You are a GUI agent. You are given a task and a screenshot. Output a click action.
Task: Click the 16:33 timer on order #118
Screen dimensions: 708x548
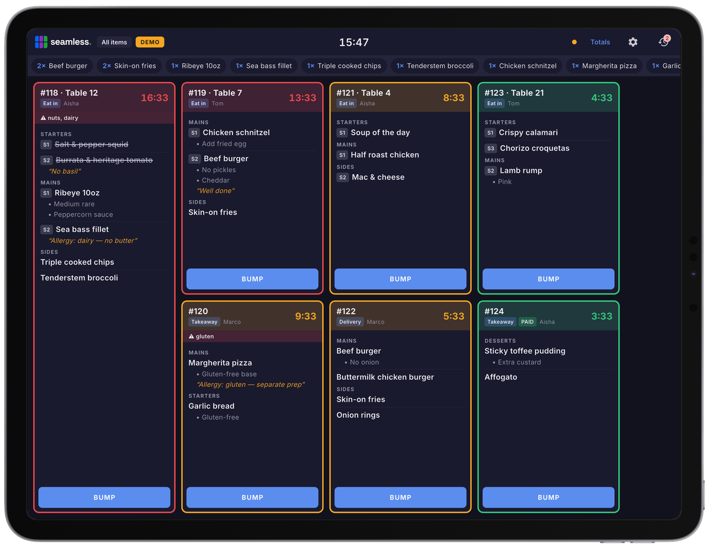coord(155,98)
